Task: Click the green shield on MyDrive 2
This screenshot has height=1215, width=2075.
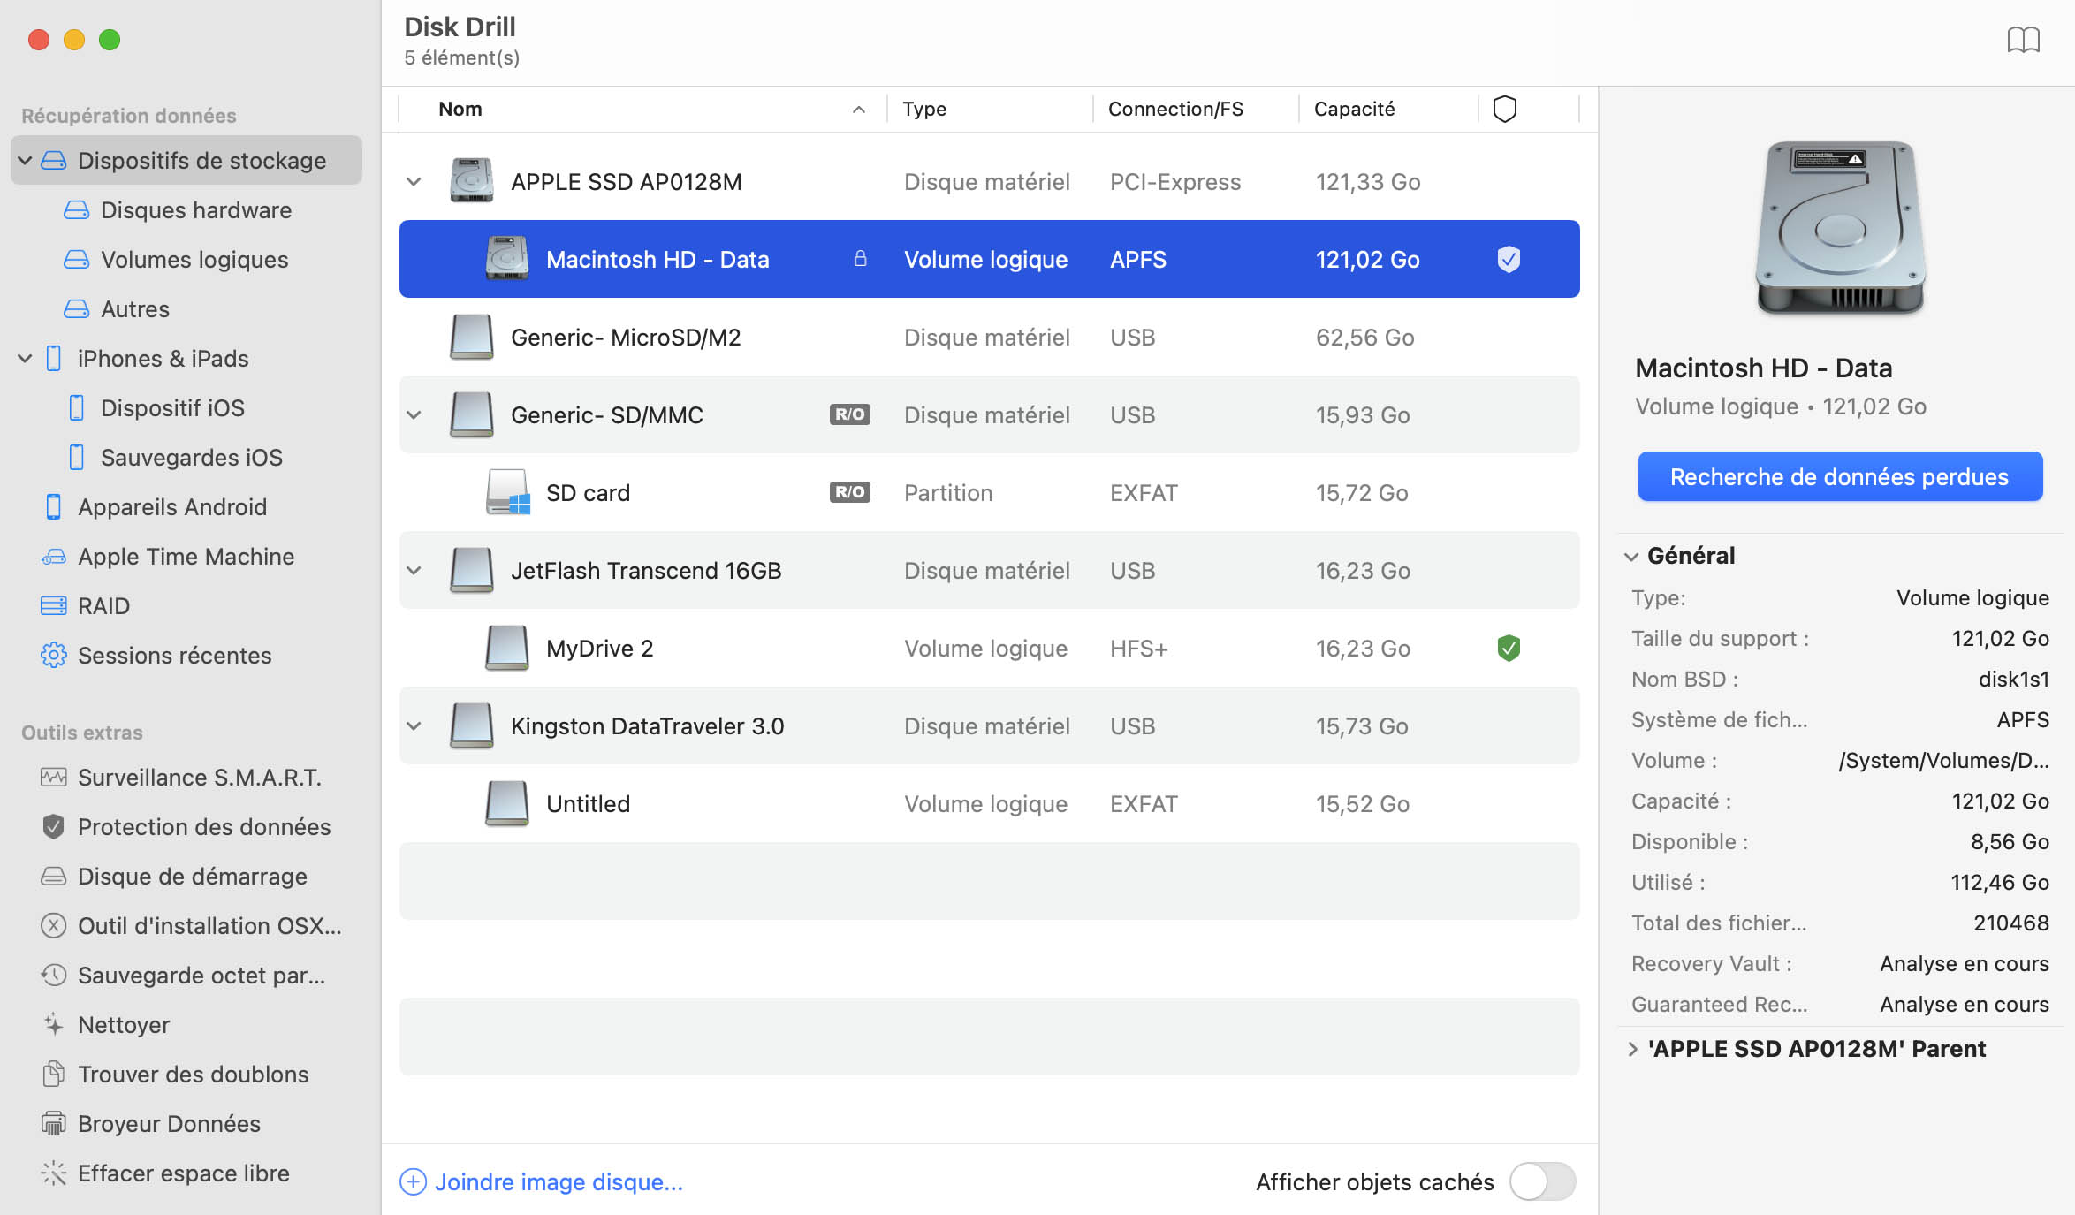Action: 1509,649
